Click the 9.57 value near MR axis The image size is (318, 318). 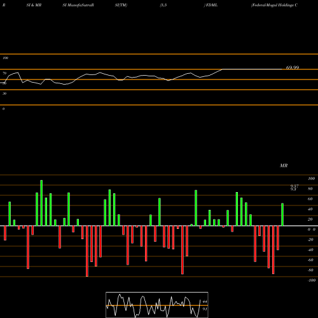294,186
